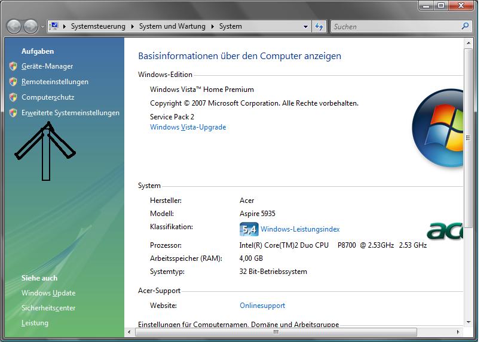
Task: Open the Windows Vista-Upgrade link
Action: (x=188, y=127)
